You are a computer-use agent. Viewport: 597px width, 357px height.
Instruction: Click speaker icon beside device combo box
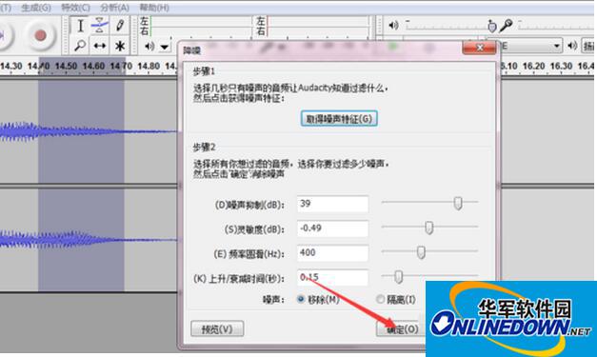point(572,46)
